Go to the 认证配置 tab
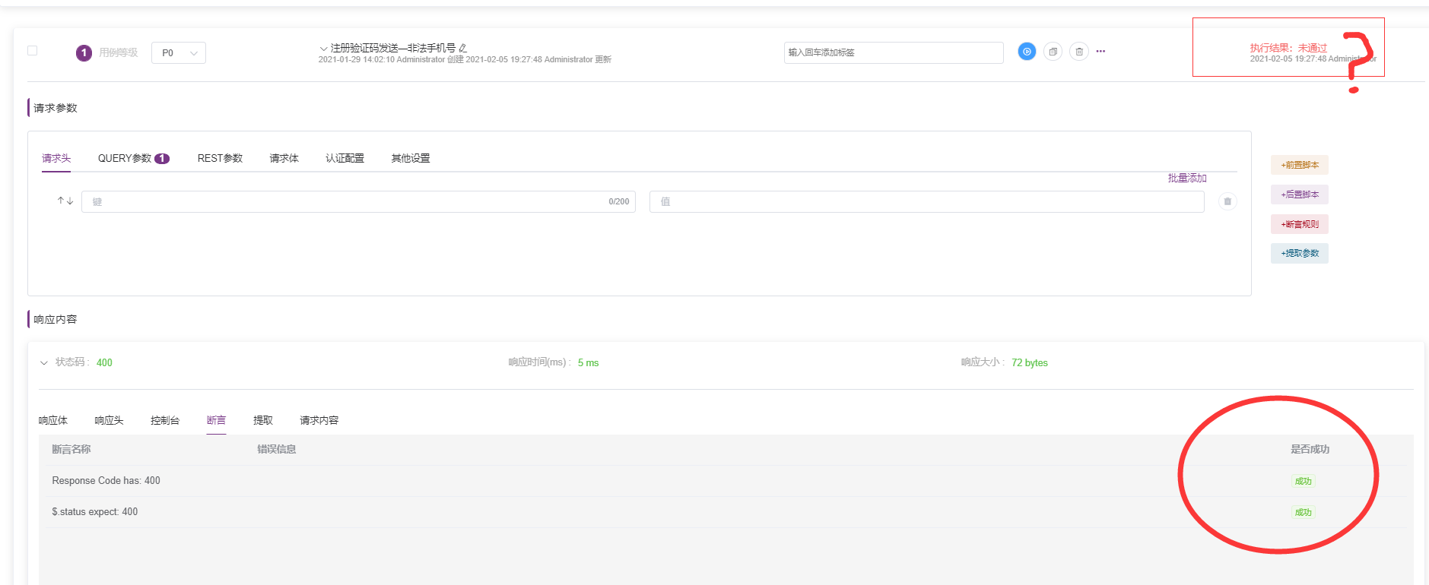This screenshot has height=585, width=1429. pos(345,158)
